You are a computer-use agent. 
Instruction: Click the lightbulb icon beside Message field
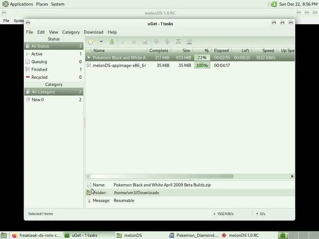[89, 200]
